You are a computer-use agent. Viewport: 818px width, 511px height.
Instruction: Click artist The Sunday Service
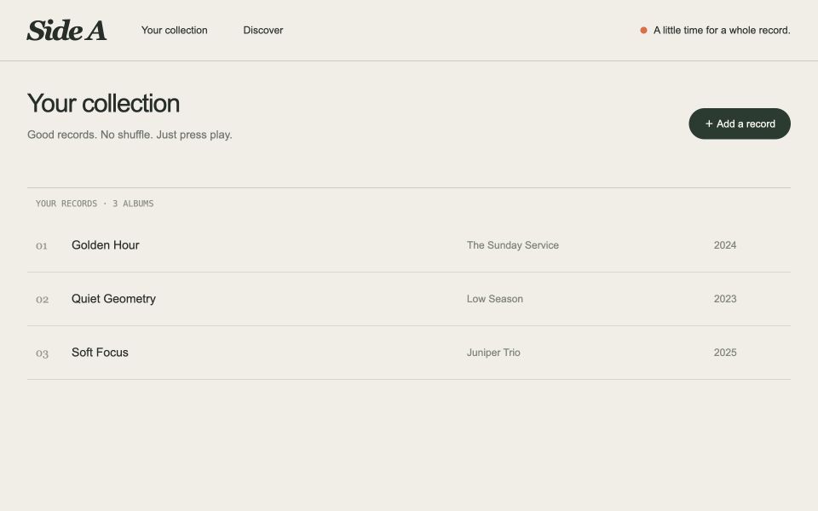[x=512, y=245]
